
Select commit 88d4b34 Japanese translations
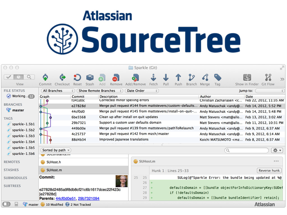click(162, 139)
